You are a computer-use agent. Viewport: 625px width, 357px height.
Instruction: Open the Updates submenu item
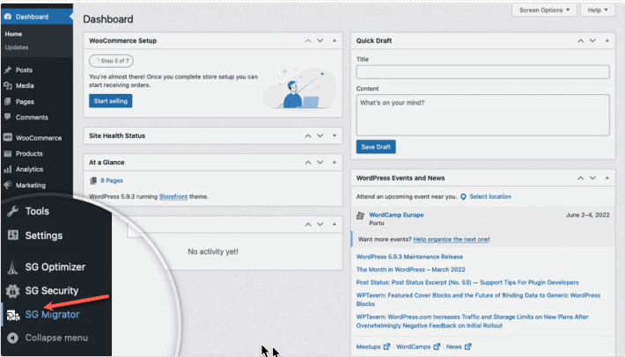(17, 47)
